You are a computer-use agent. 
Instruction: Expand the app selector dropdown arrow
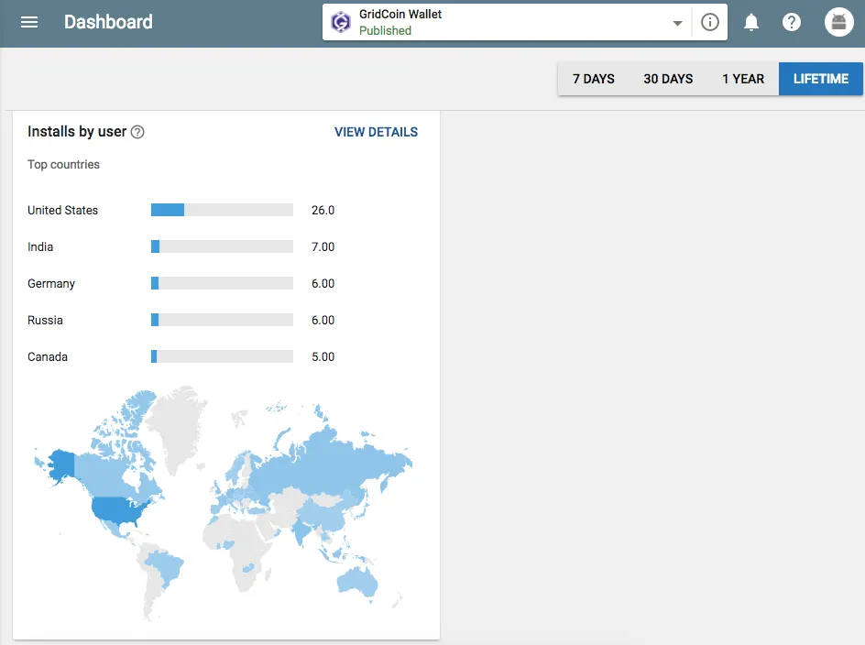click(677, 23)
